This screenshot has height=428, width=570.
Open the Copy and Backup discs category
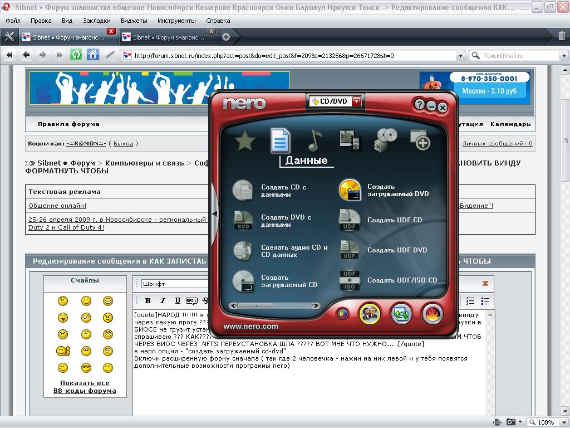tap(385, 140)
